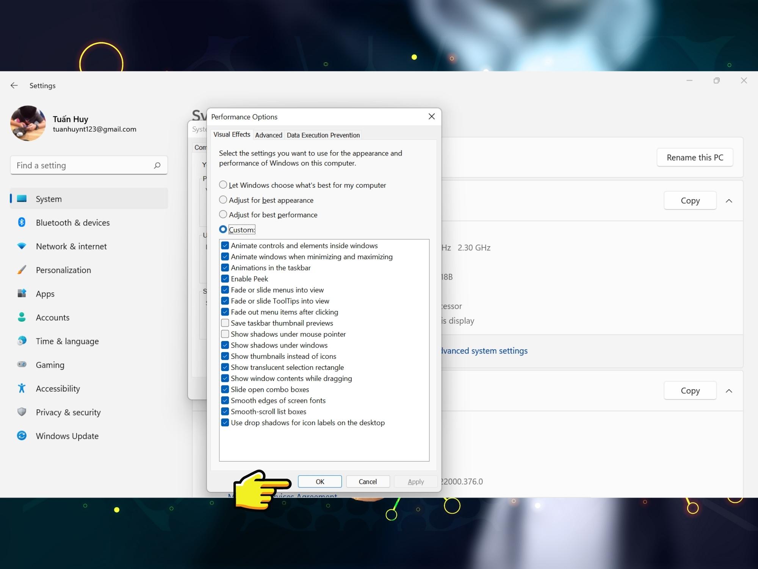Open Accounts settings

click(x=89, y=317)
